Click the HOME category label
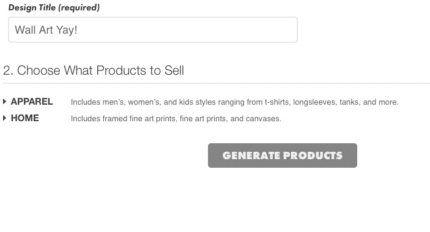 coord(25,118)
